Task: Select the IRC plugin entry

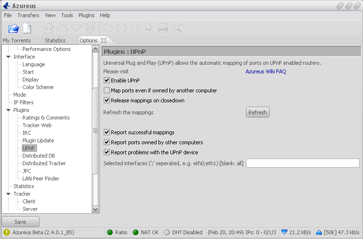Action: [x=27, y=133]
